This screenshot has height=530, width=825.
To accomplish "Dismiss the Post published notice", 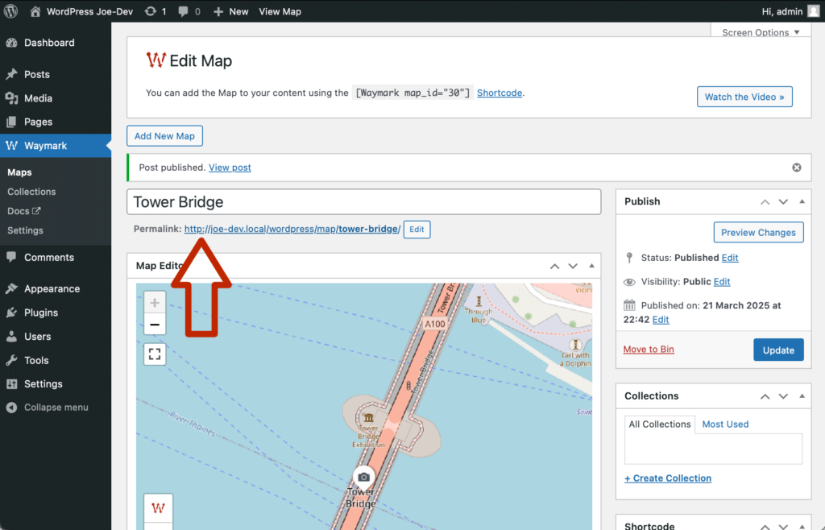I will click(x=797, y=168).
